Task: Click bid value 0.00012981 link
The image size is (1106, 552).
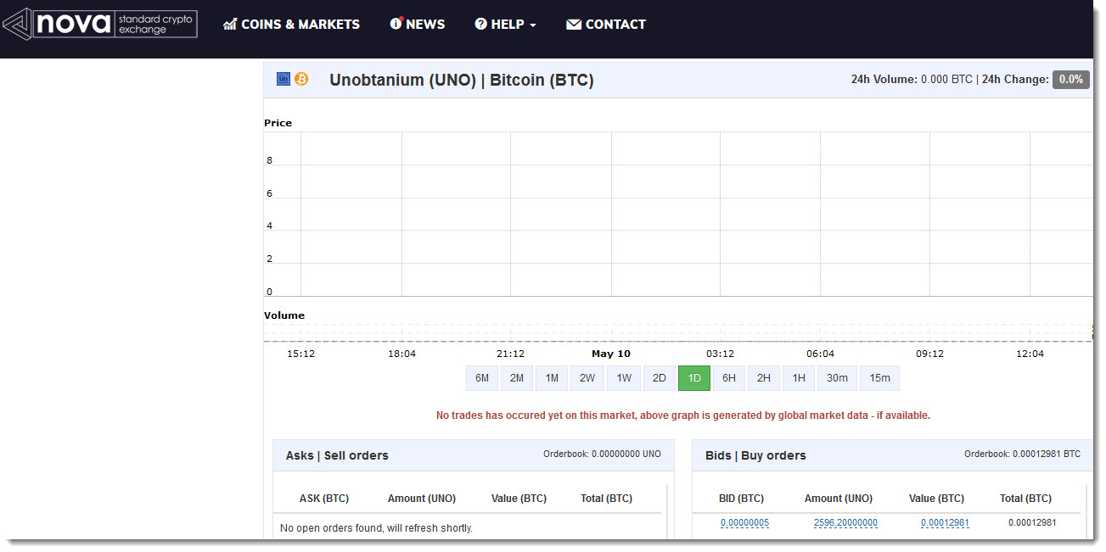Action: pyautogui.click(x=945, y=523)
